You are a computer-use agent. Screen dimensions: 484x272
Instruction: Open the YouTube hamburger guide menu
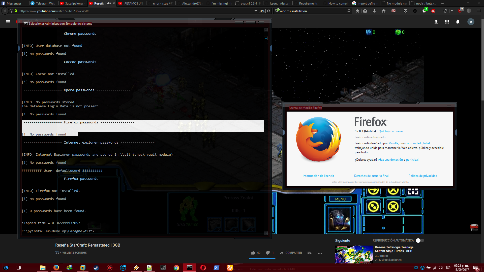(8, 22)
